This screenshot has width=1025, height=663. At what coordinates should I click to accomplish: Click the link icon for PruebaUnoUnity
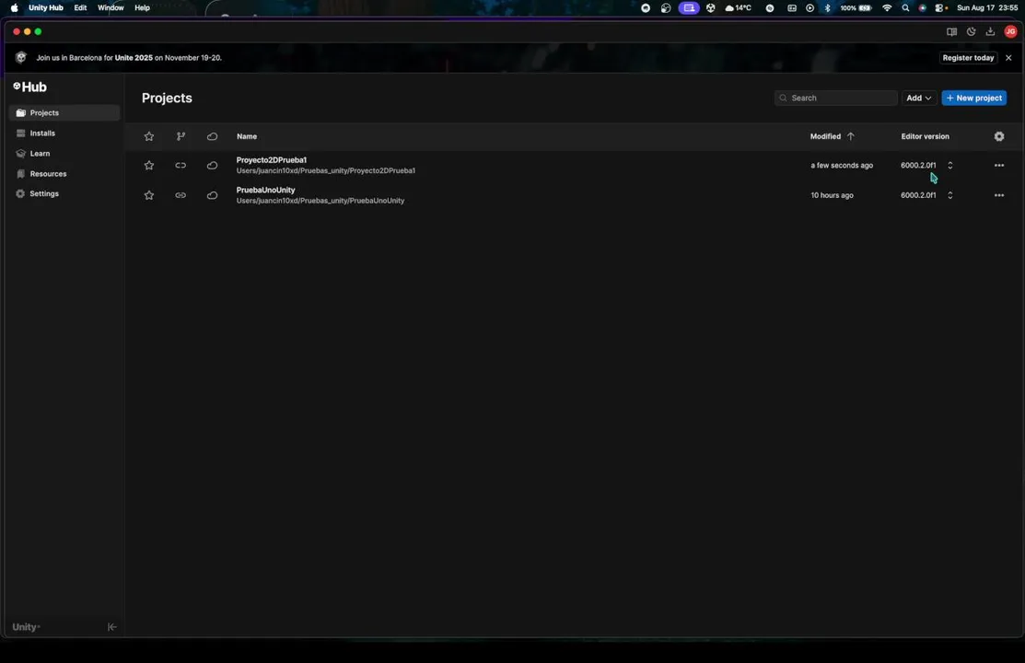(181, 195)
